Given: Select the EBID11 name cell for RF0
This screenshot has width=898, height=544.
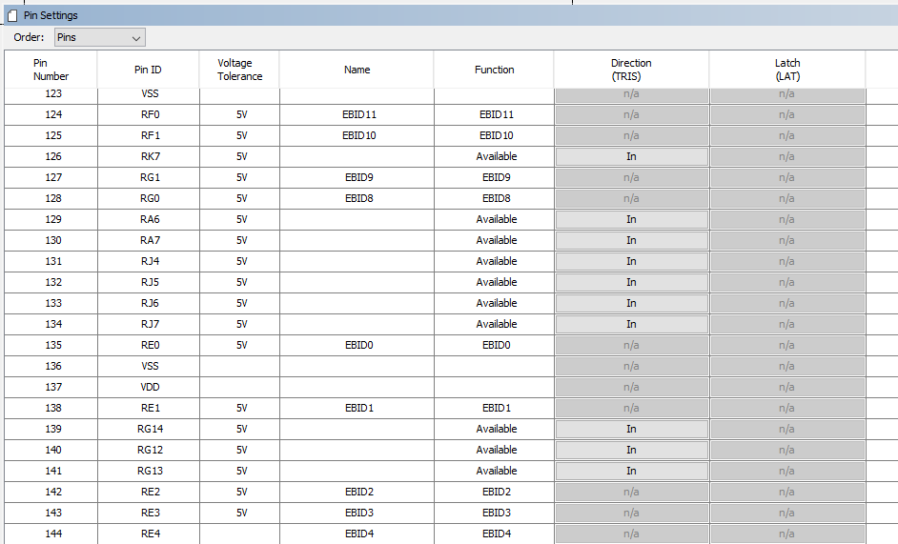Looking at the screenshot, I should coord(357,114).
